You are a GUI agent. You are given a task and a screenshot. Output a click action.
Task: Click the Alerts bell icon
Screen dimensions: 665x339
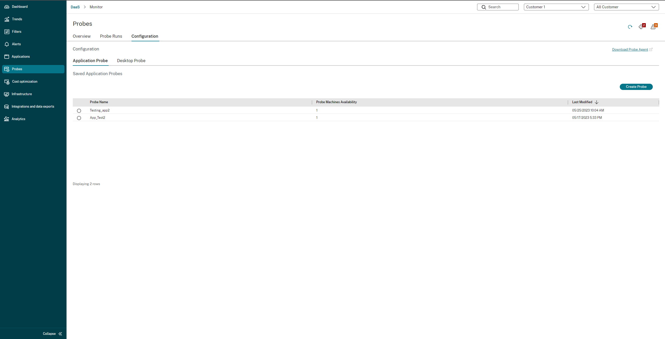[7, 44]
